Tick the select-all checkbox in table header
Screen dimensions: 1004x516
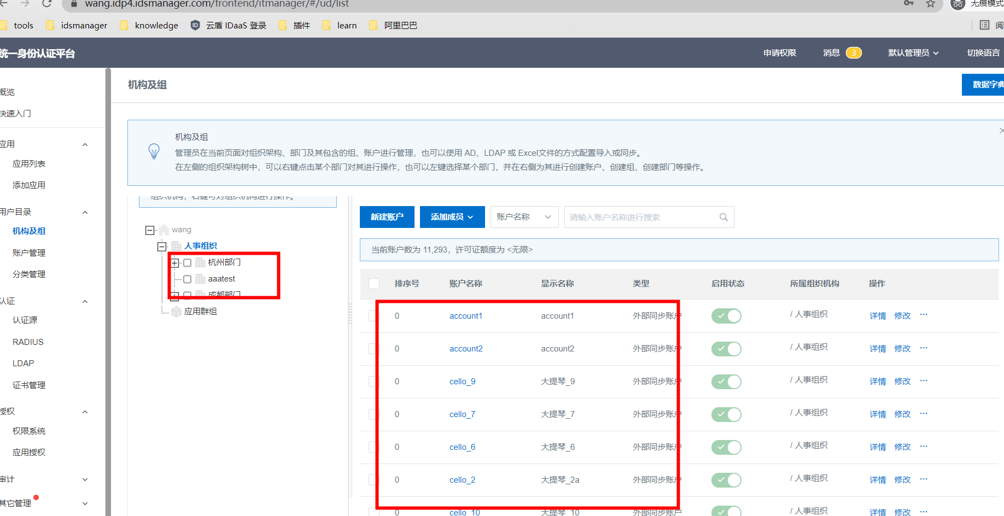[x=374, y=284]
